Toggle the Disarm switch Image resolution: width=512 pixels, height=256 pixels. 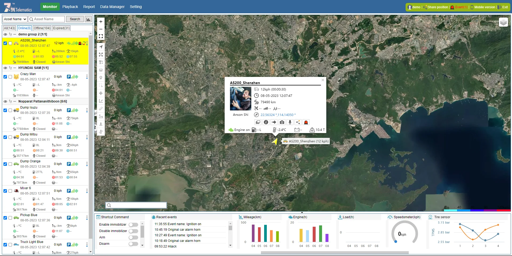pyautogui.click(x=133, y=244)
